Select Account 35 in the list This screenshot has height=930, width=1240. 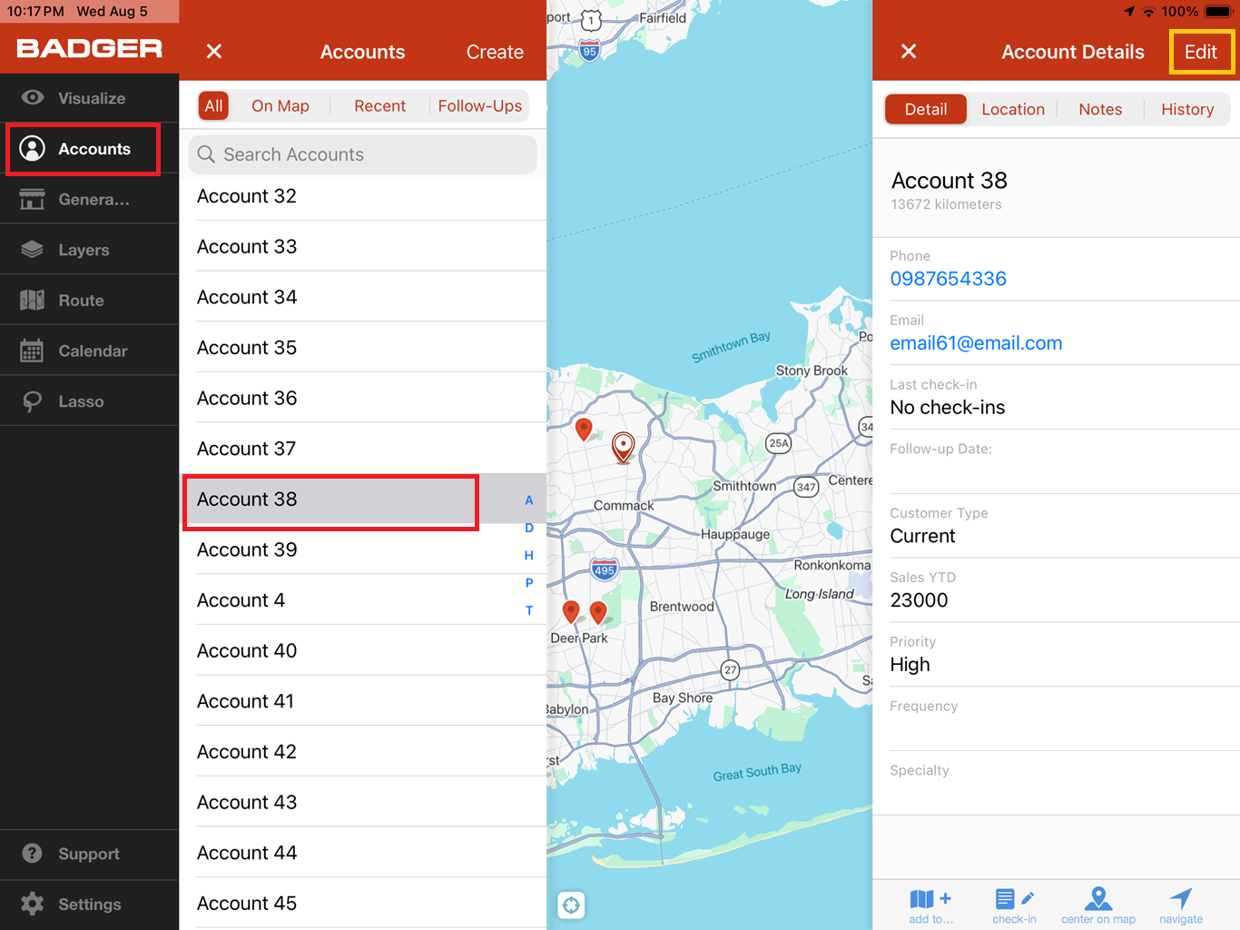coord(363,348)
